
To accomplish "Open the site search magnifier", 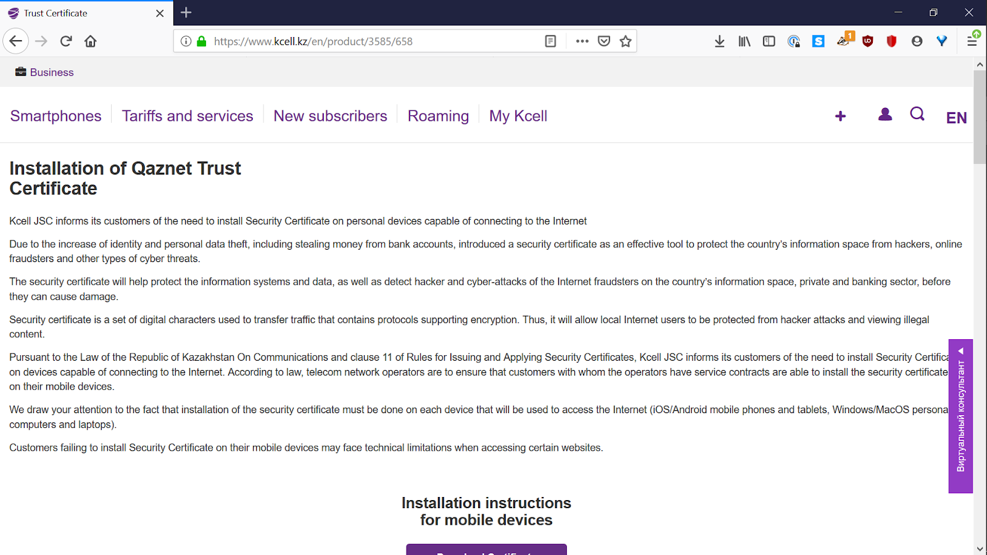I will point(917,114).
